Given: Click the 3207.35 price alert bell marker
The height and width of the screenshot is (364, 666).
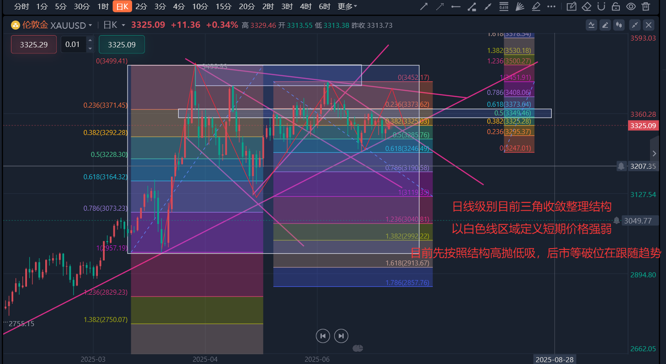Looking at the screenshot, I should click(621, 166).
